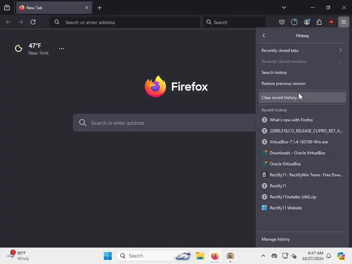Reload the current page

tap(33, 22)
